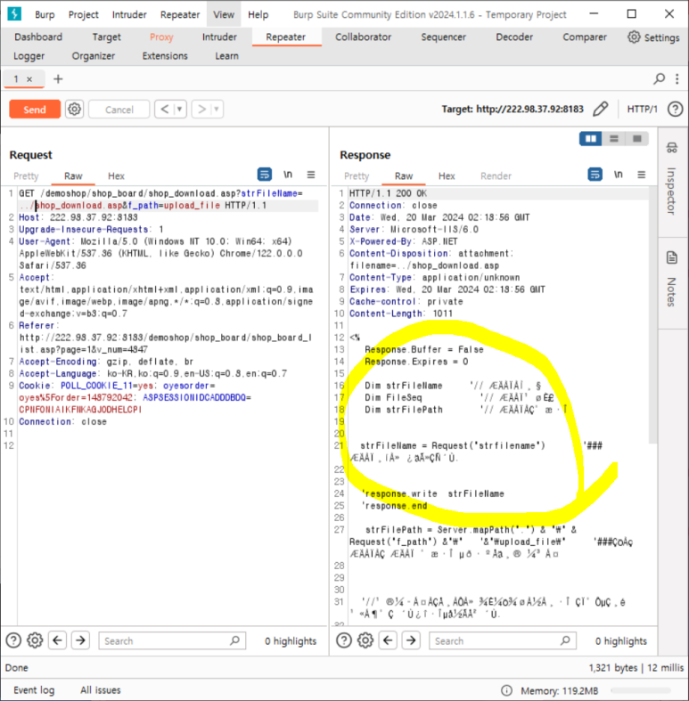Click the Burp Suite logo icon
Image resolution: width=689 pixels, height=701 pixels.
point(14,14)
